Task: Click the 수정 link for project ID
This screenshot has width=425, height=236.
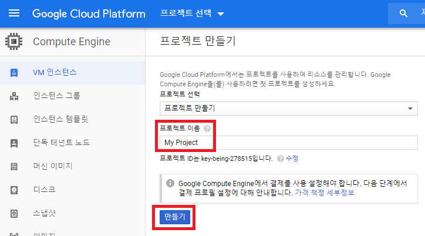Action: coord(292,159)
